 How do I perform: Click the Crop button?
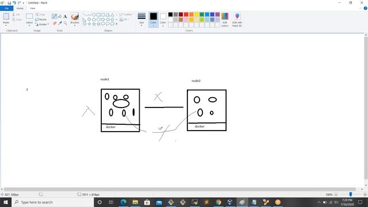point(40,14)
